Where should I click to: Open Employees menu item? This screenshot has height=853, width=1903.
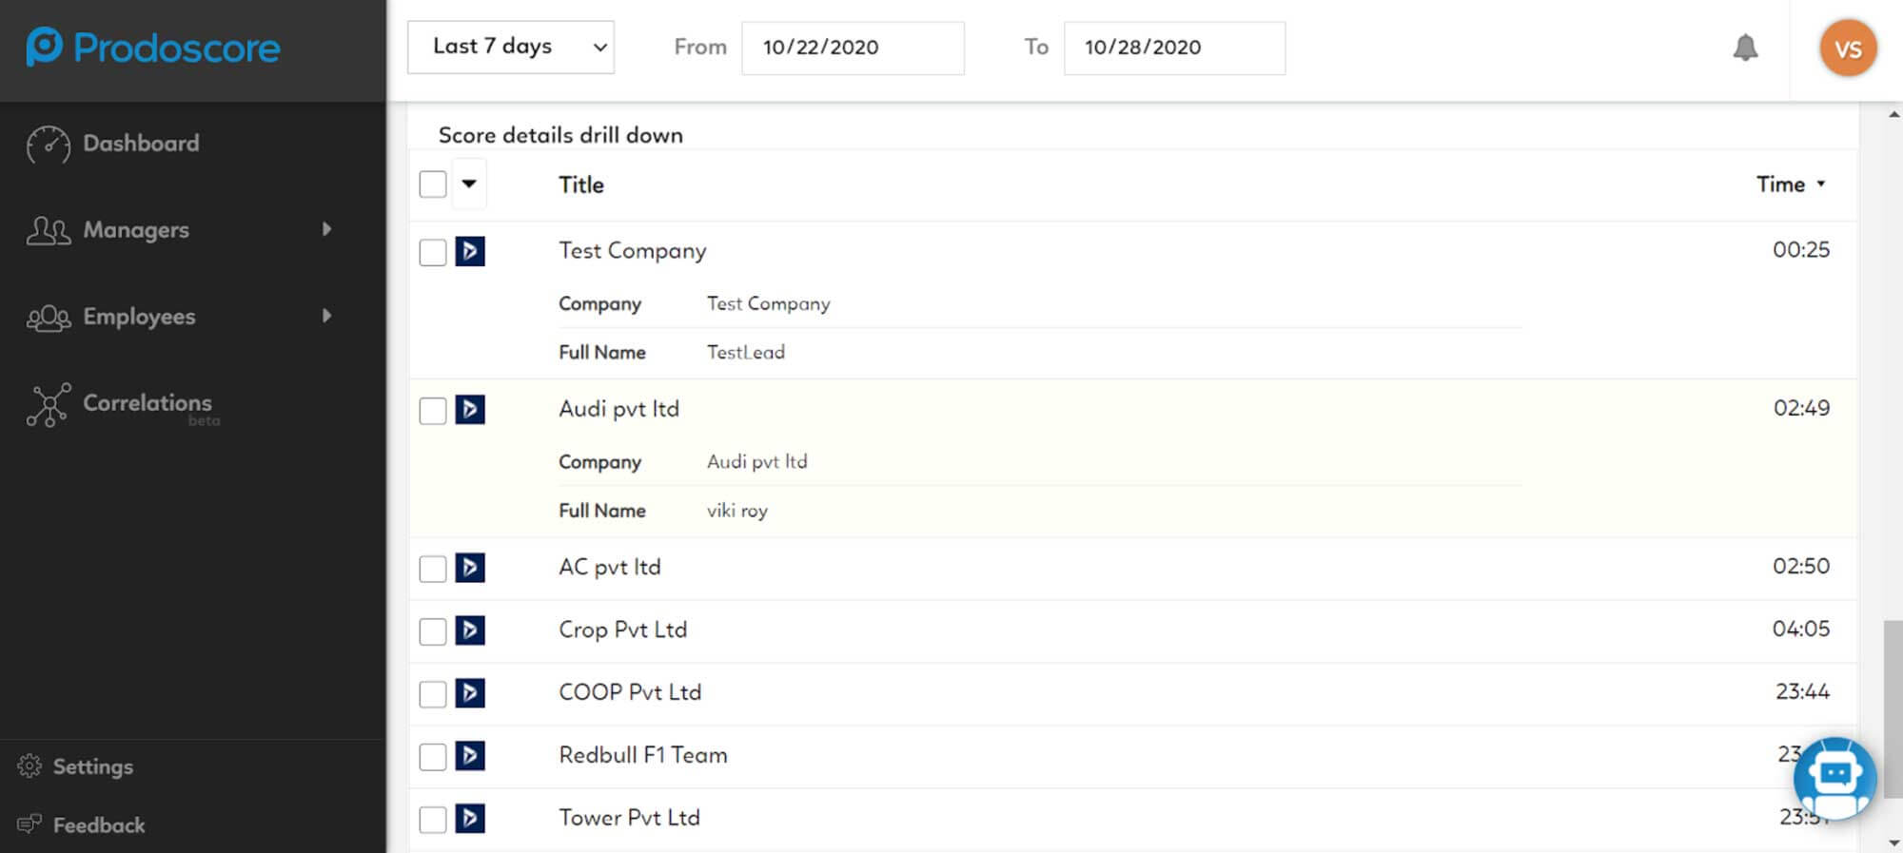pyautogui.click(x=139, y=317)
